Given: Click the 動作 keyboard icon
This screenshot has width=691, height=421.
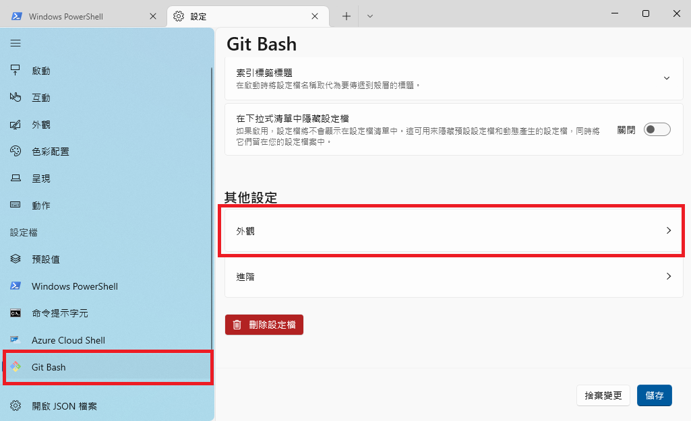Looking at the screenshot, I should (16, 205).
